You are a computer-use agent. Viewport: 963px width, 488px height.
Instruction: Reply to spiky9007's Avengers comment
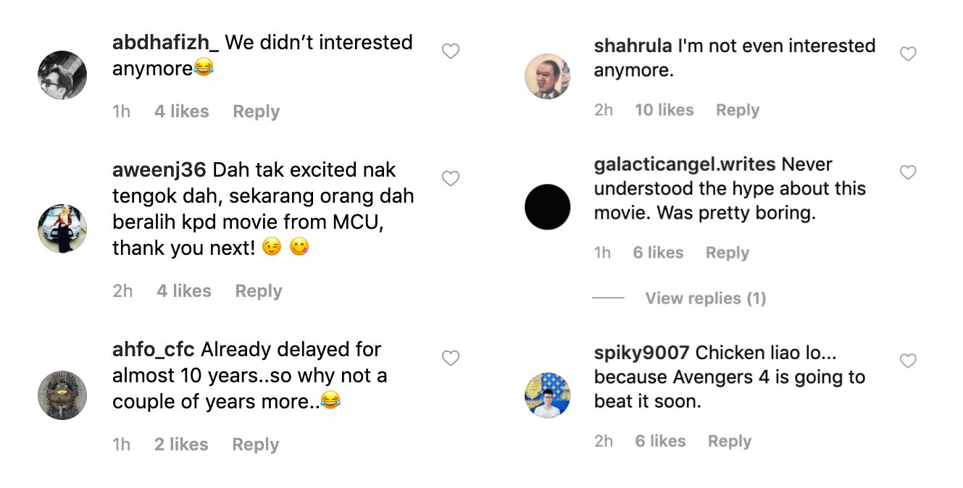click(x=729, y=442)
